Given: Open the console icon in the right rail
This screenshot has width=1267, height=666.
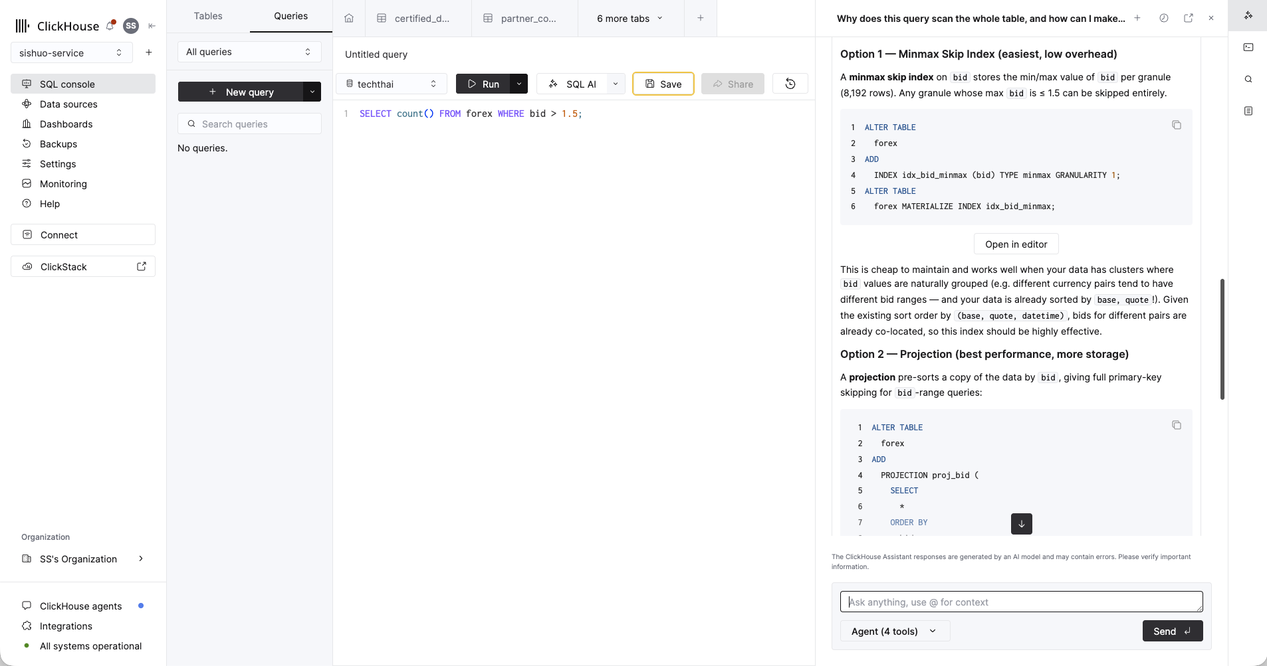Looking at the screenshot, I should click(x=1248, y=47).
